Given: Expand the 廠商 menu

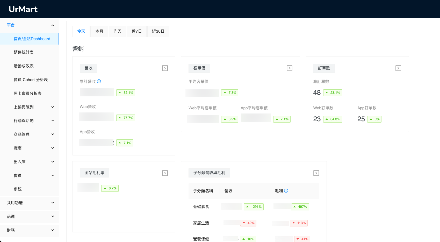Looking at the screenshot, I should [x=30, y=148].
